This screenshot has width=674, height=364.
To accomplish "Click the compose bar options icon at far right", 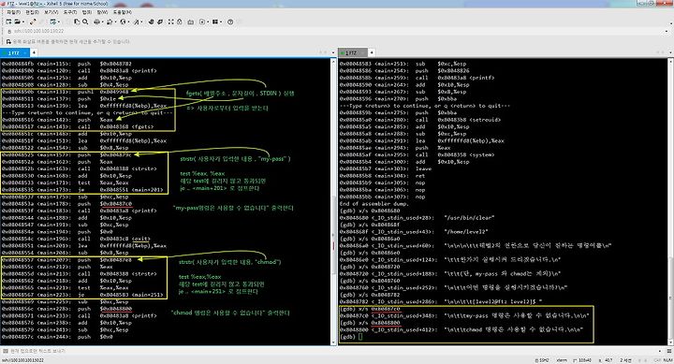I will tap(668, 351).
